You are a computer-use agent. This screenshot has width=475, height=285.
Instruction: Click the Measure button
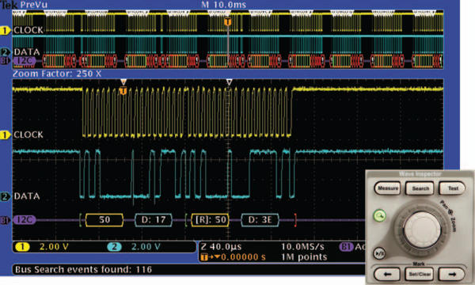(388, 188)
